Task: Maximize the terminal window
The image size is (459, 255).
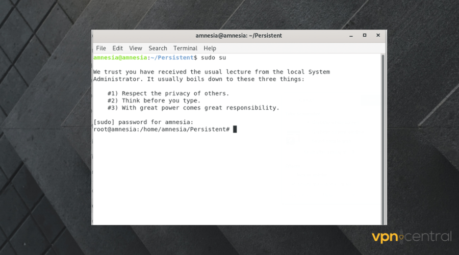Action: pyautogui.click(x=364, y=36)
